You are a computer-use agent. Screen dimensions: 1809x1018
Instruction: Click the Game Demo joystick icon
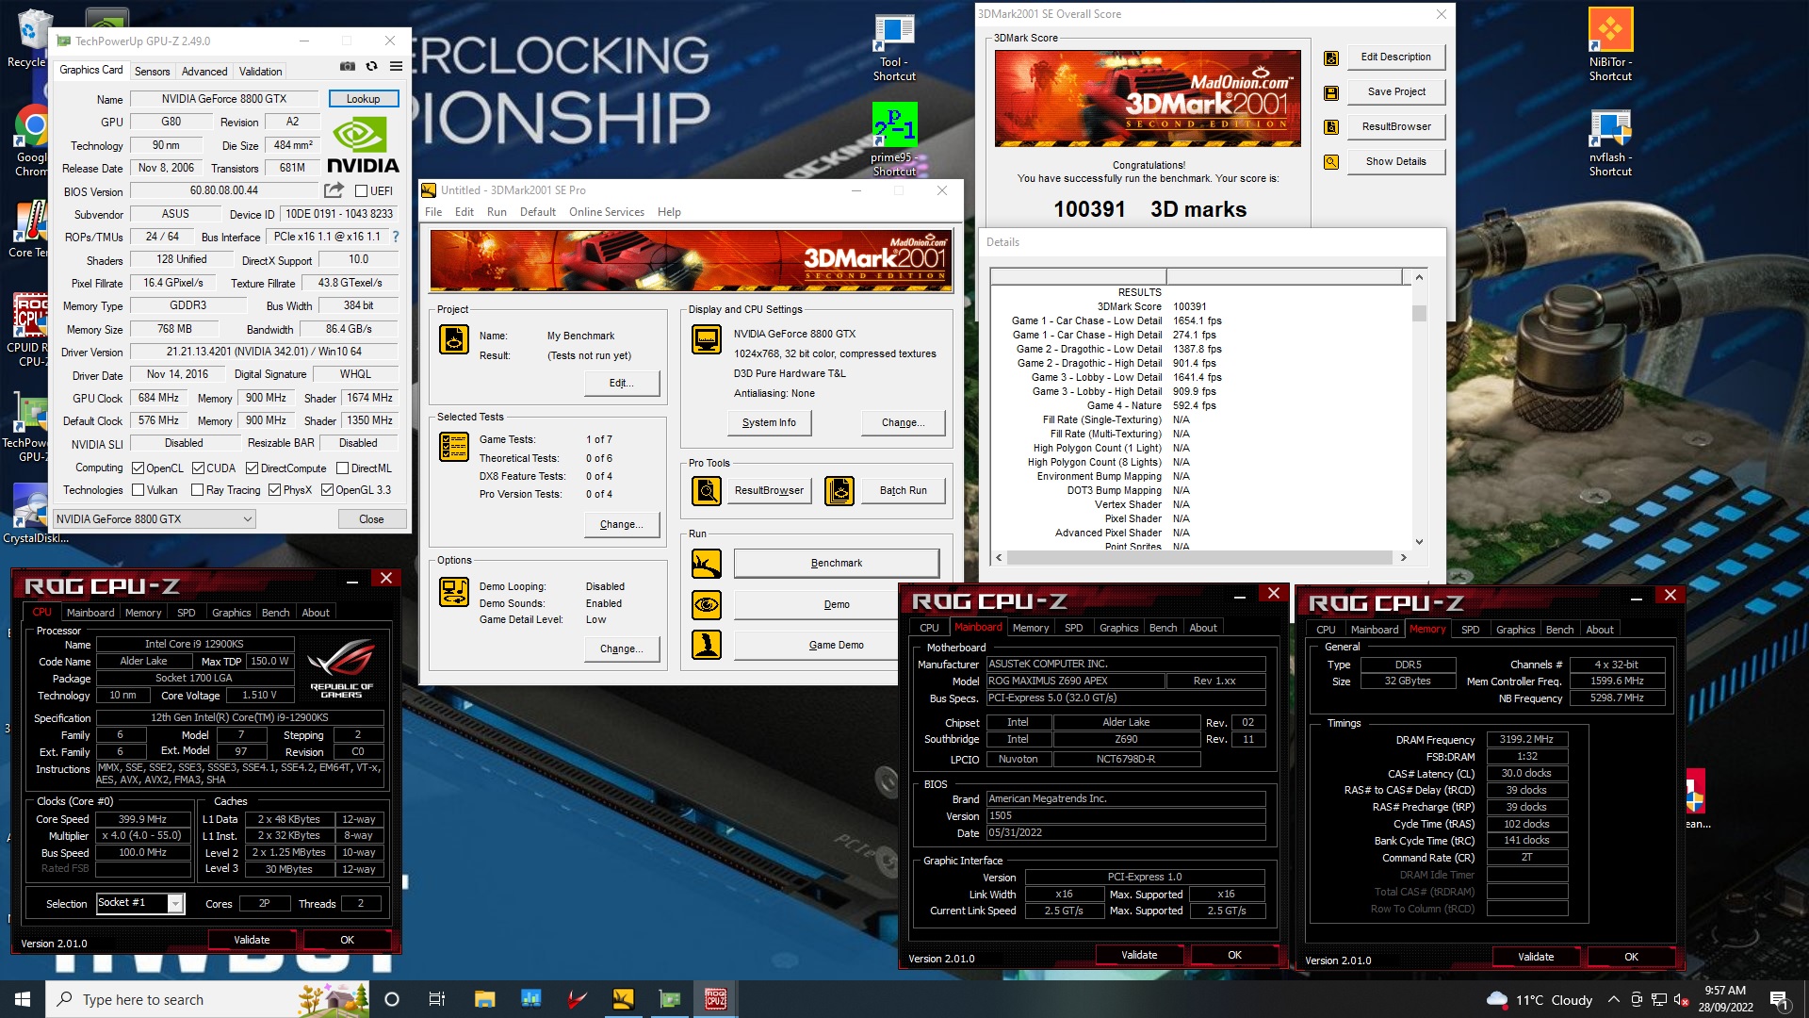707,645
